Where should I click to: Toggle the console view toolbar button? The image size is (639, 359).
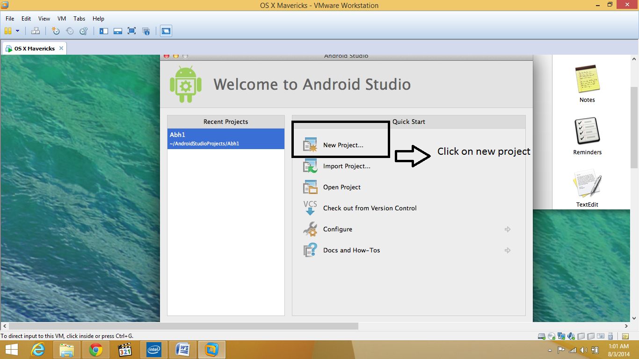(x=166, y=31)
